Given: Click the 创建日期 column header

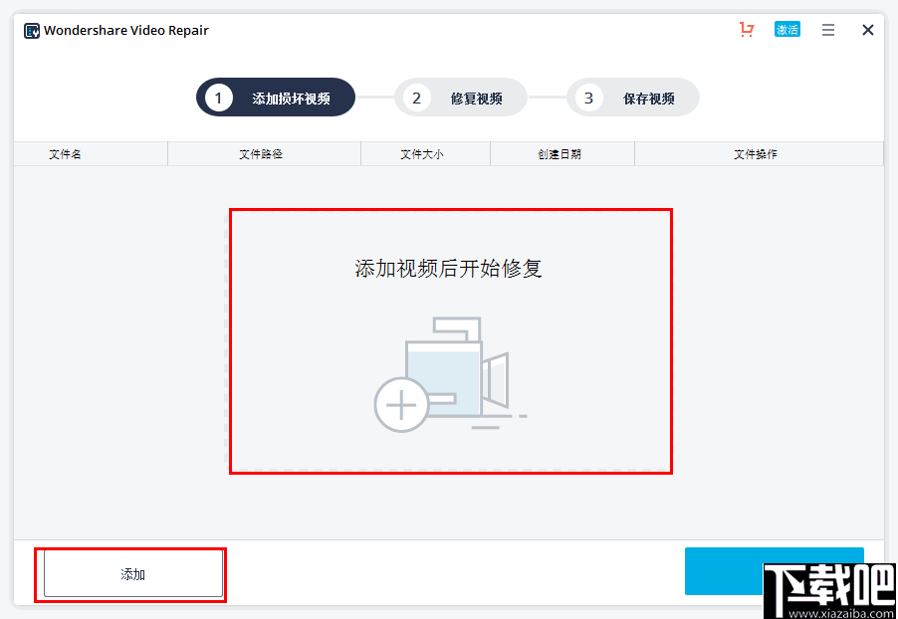Looking at the screenshot, I should coord(561,153).
